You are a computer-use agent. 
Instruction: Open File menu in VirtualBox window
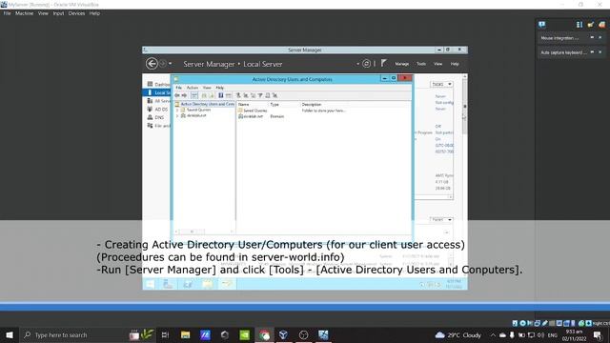pyautogui.click(x=7, y=13)
